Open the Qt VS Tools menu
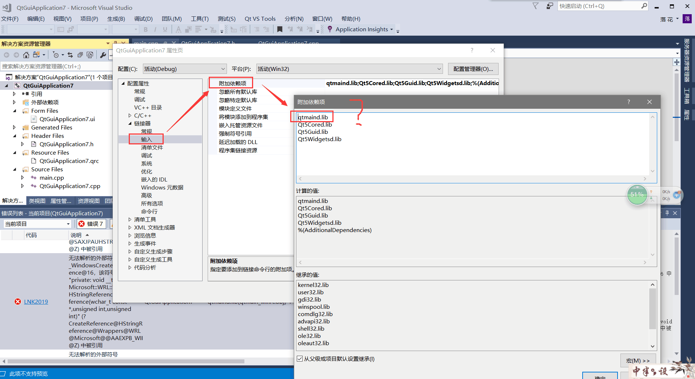Image resolution: width=695 pixels, height=379 pixels. [x=260, y=19]
